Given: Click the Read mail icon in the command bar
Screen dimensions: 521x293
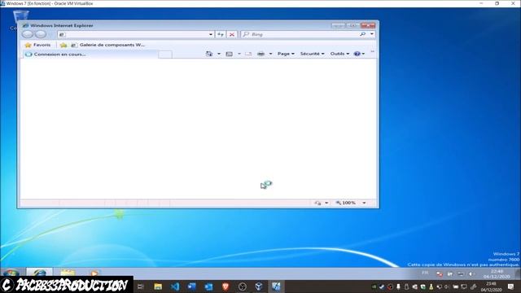Looking at the screenshot, I should click(x=248, y=54).
